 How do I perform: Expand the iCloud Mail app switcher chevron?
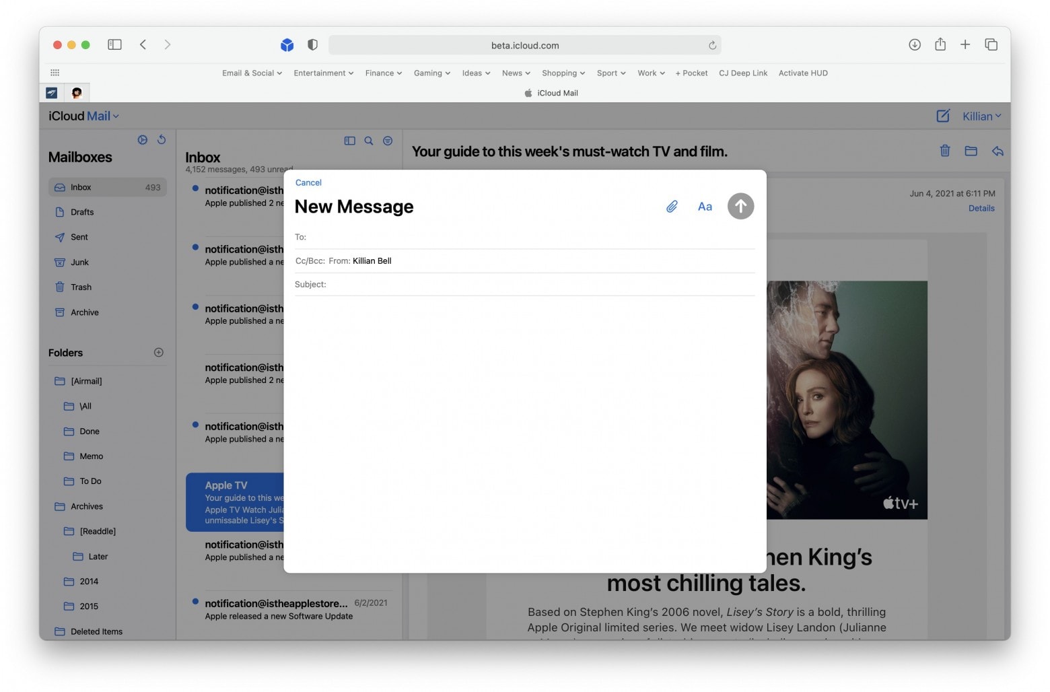[115, 116]
